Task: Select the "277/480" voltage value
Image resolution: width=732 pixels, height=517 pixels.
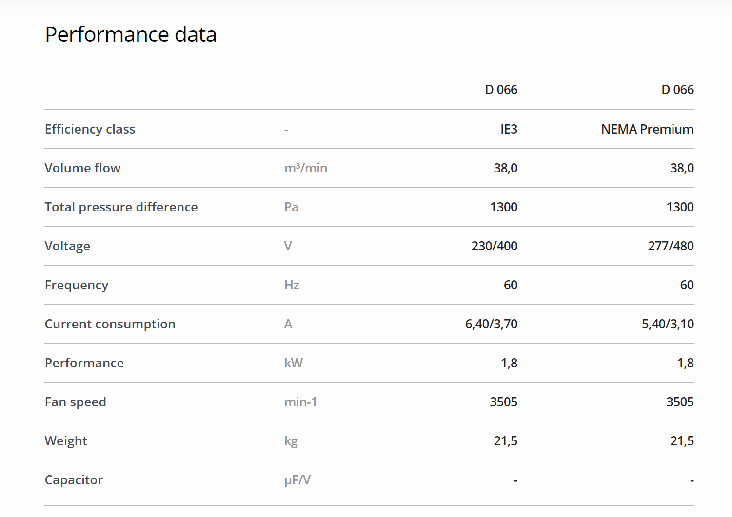Action: pyautogui.click(x=671, y=246)
